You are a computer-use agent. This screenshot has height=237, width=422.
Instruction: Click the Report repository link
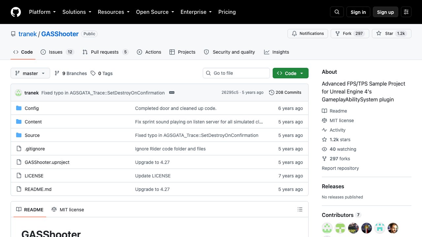[340, 168]
